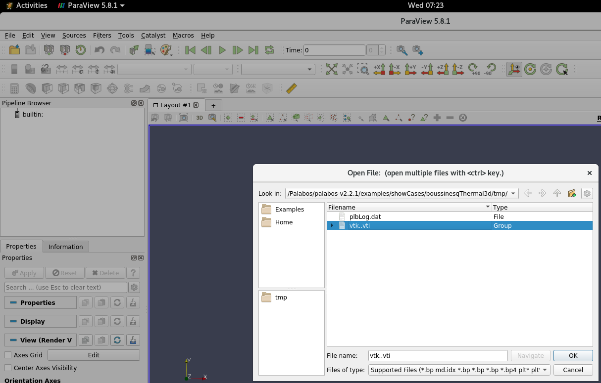Image resolution: width=601 pixels, height=383 pixels.
Task: Click the Open file toolbar icon
Action: (x=14, y=50)
